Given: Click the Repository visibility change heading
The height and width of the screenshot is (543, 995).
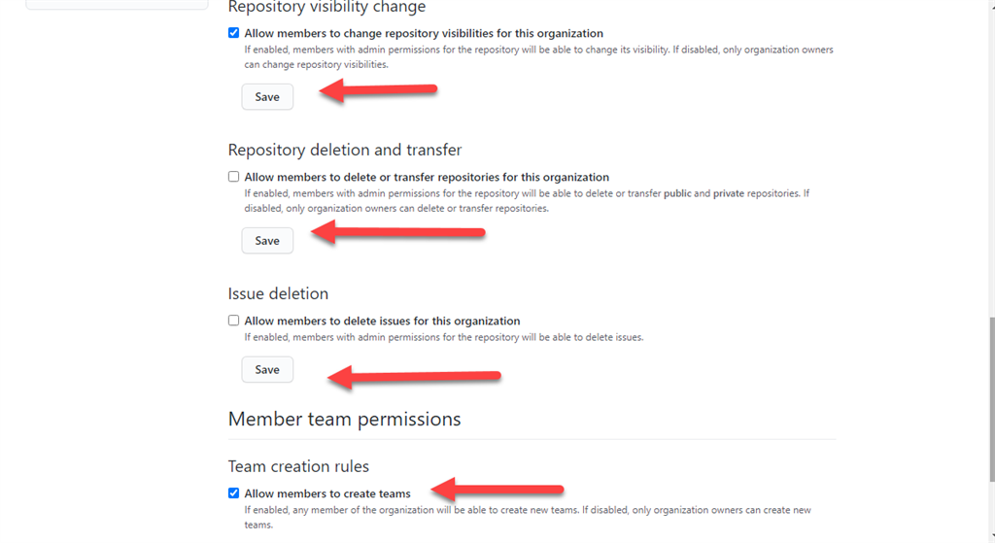Looking at the screenshot, I should [326, 8].
